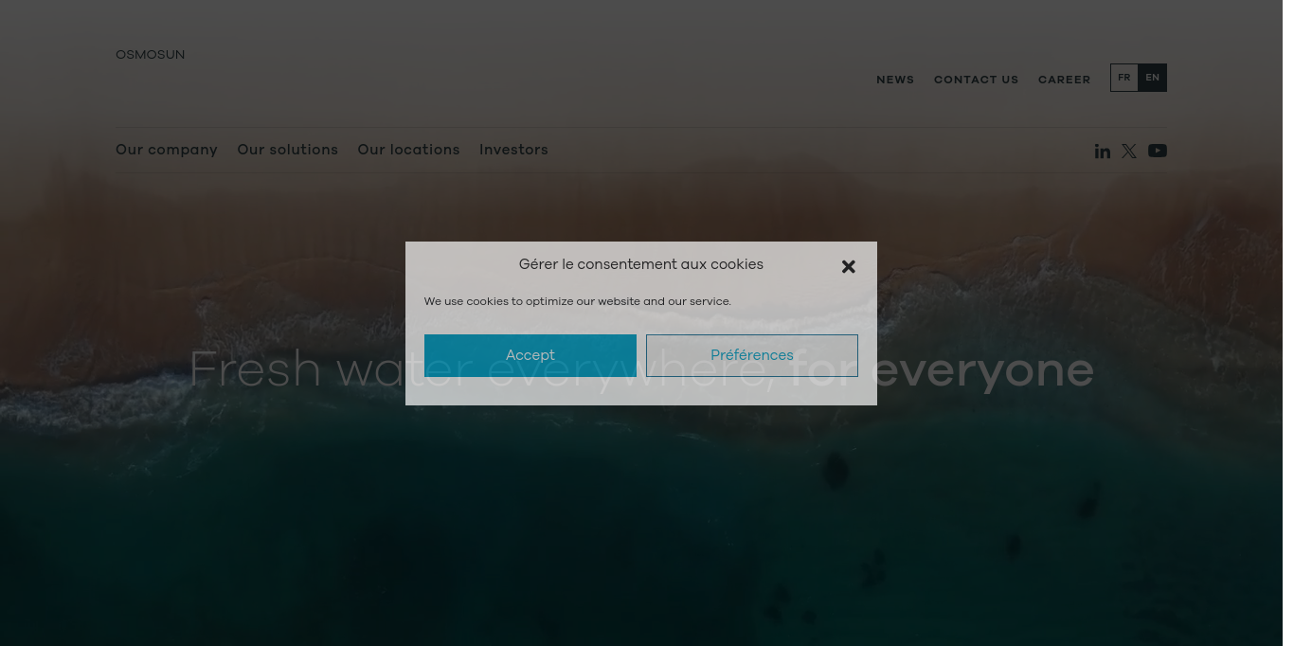Viewport: 1294px width, 646px height.
Task: Open the LinkedIn social icon
Action: coord(1103,151)
